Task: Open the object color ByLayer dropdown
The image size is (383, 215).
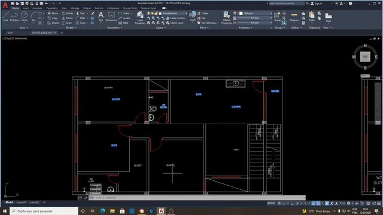Action: point(256,13)
